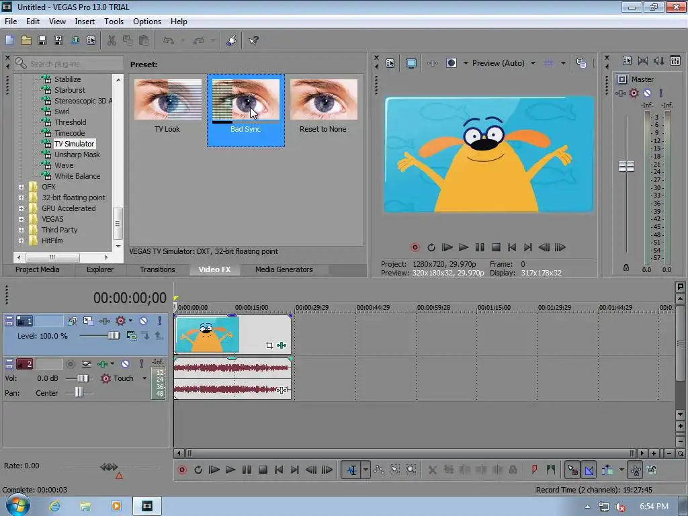
Task: Click the Downmix output icon in mixer
Action: [643, 61]
